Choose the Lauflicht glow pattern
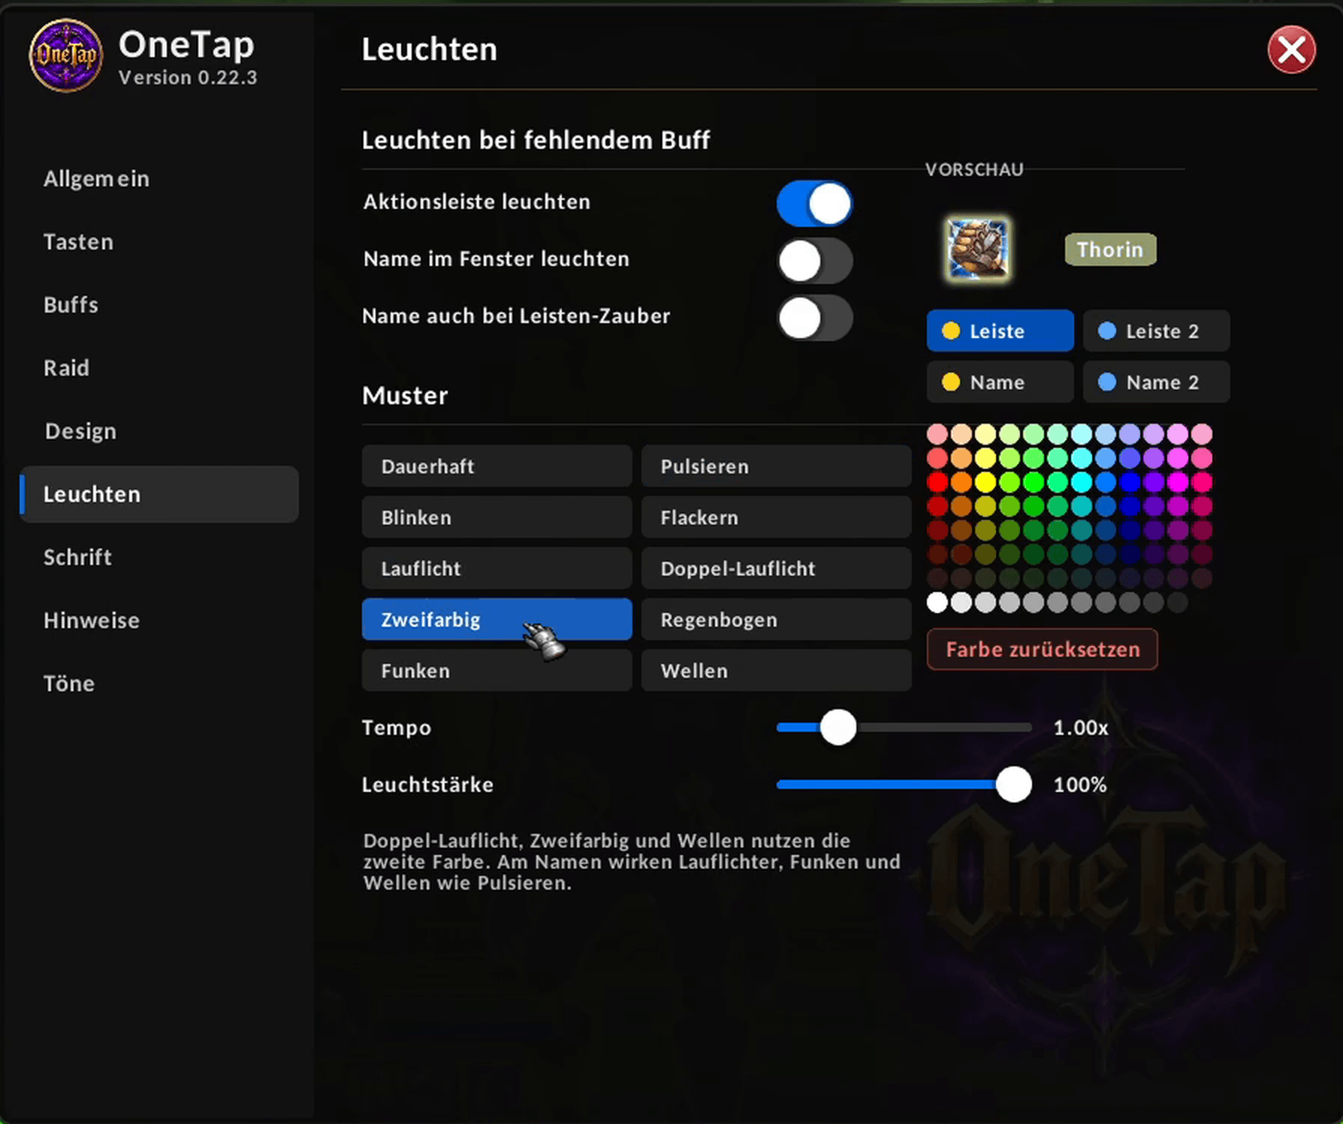 [496, 568]
